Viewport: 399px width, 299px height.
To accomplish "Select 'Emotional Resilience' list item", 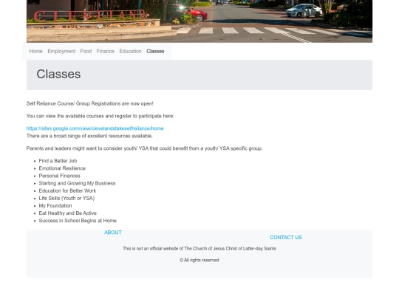I will pyautogui.click(x=62, y=168).
